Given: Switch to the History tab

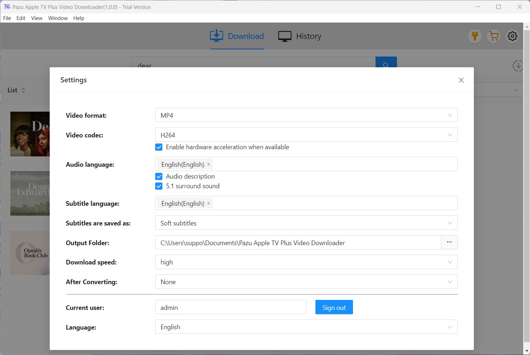Looking at the screenshot, I should pyautogui.click(x=300, y=36).
